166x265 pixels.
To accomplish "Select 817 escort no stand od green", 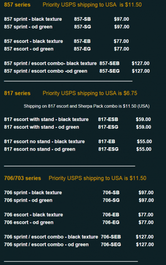I will 39,149.
